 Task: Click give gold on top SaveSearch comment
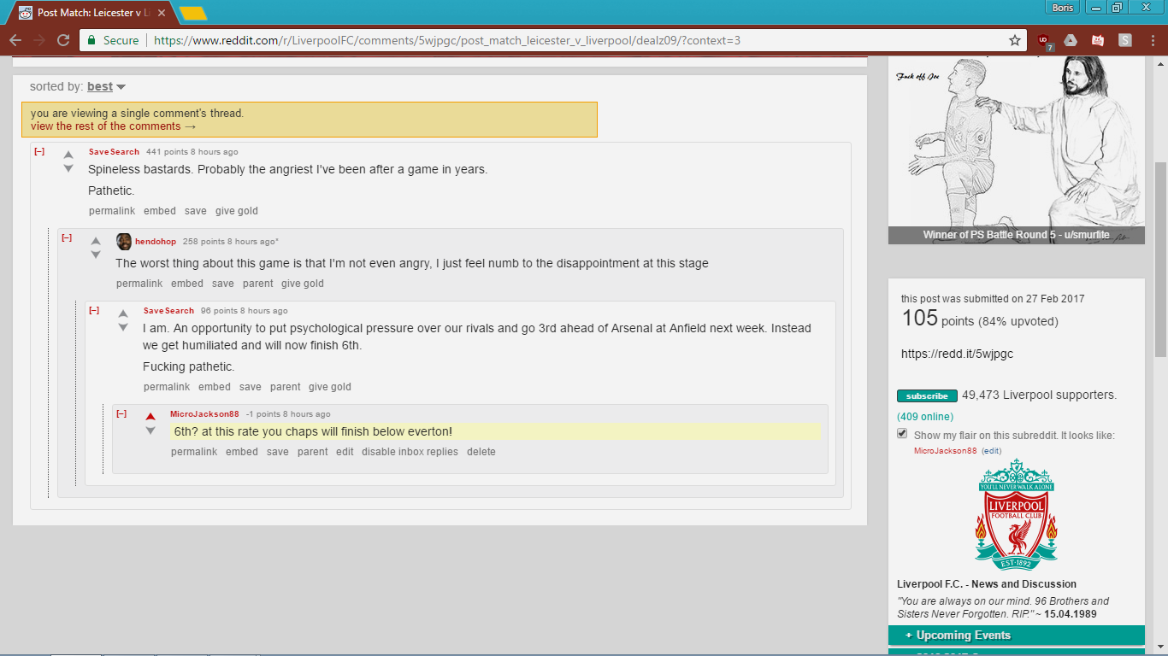pos(237,211)
